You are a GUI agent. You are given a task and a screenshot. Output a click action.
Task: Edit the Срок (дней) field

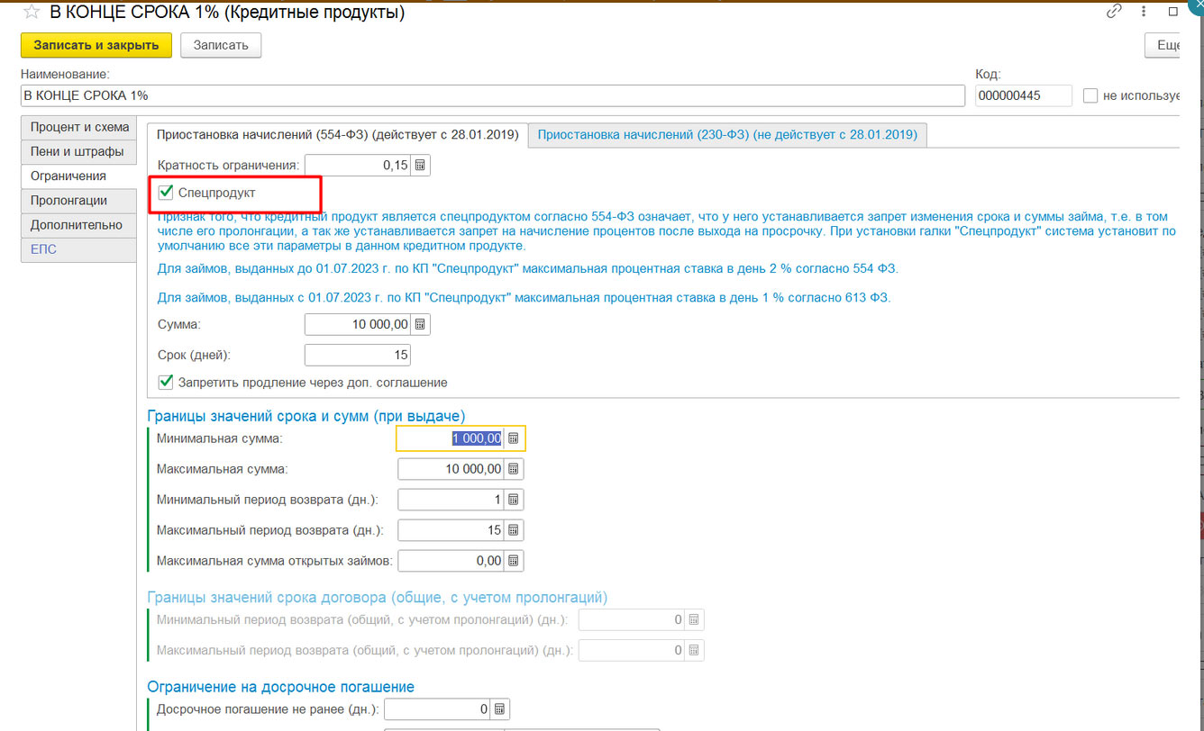(359, 355)
